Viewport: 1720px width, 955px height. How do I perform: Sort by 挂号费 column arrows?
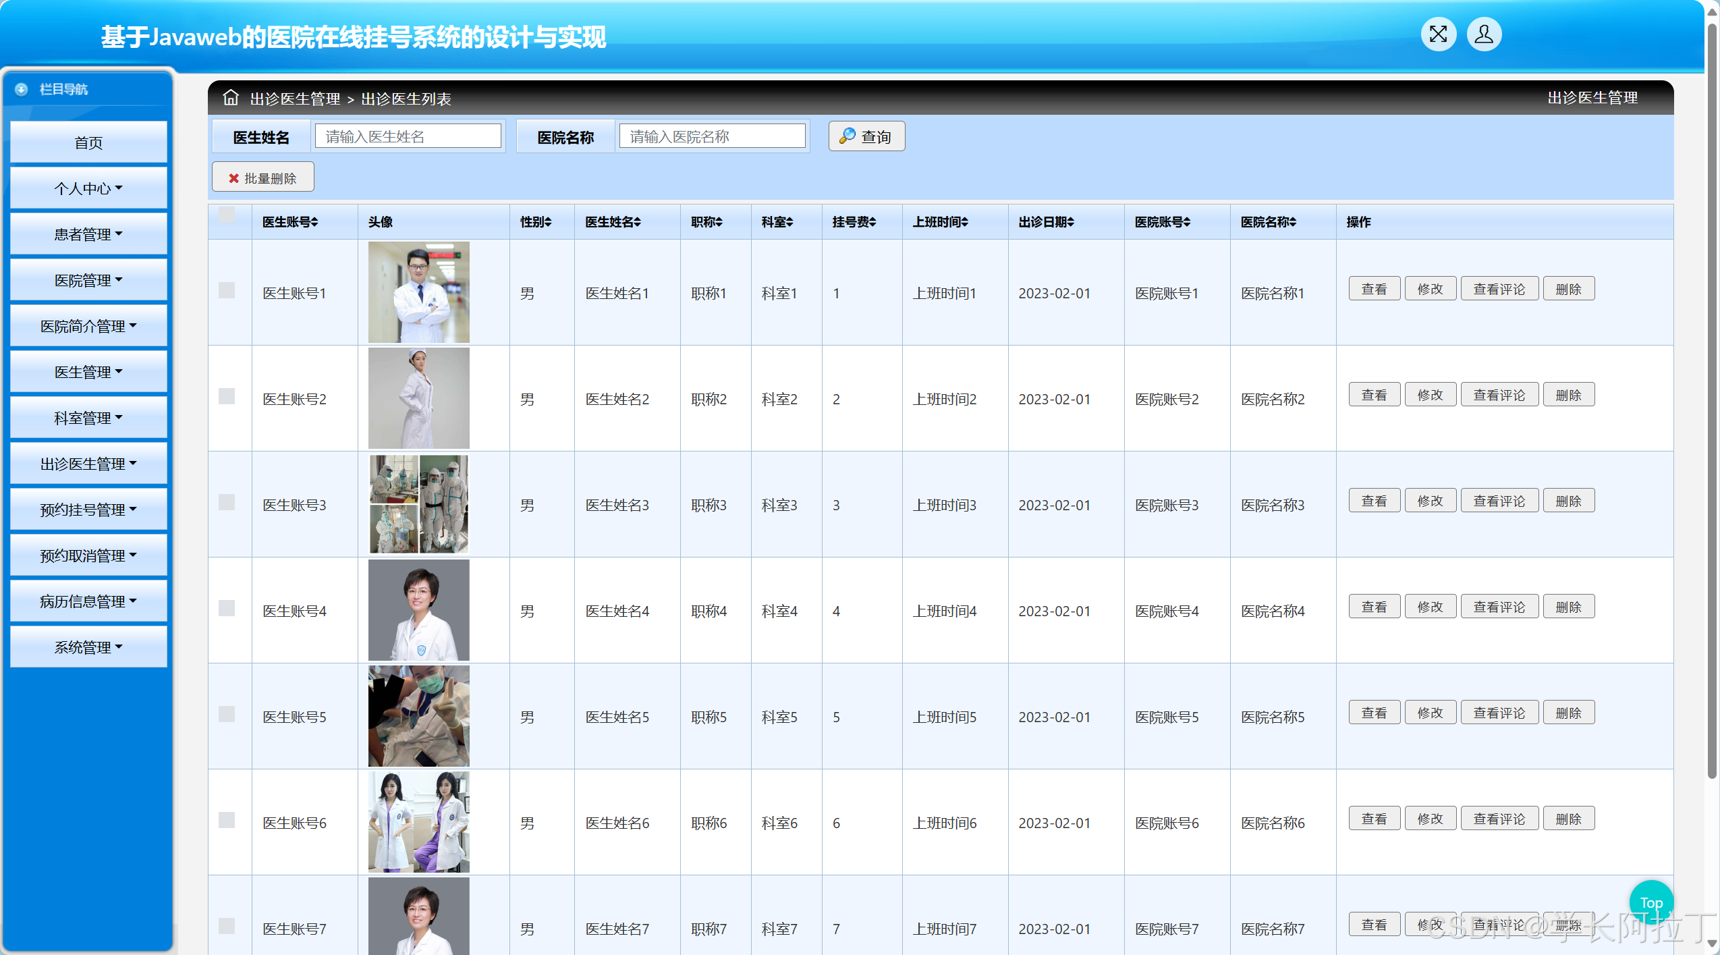872,222
